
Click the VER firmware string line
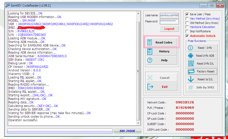click(60, 24)
